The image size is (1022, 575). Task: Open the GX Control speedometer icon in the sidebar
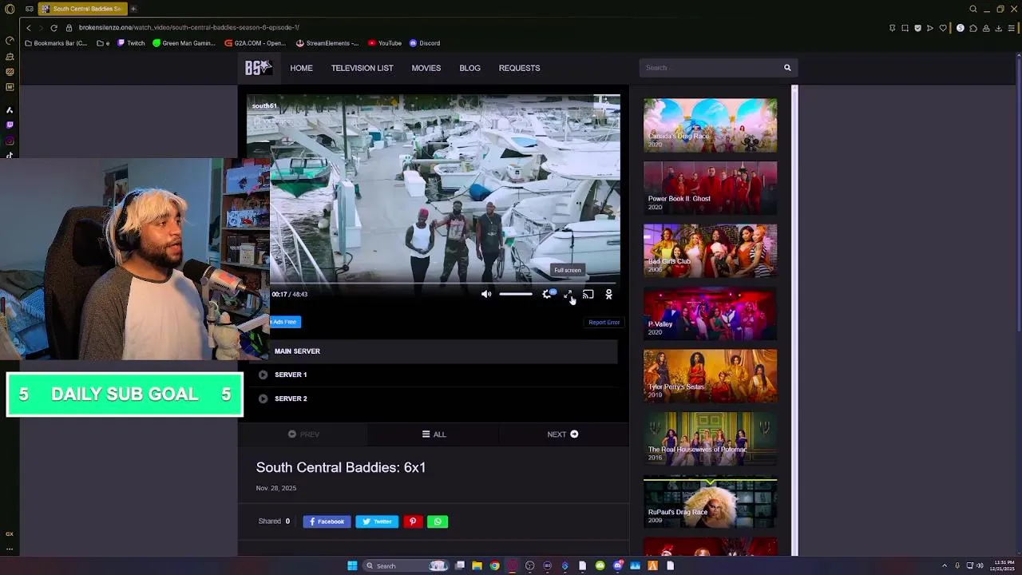10,41
